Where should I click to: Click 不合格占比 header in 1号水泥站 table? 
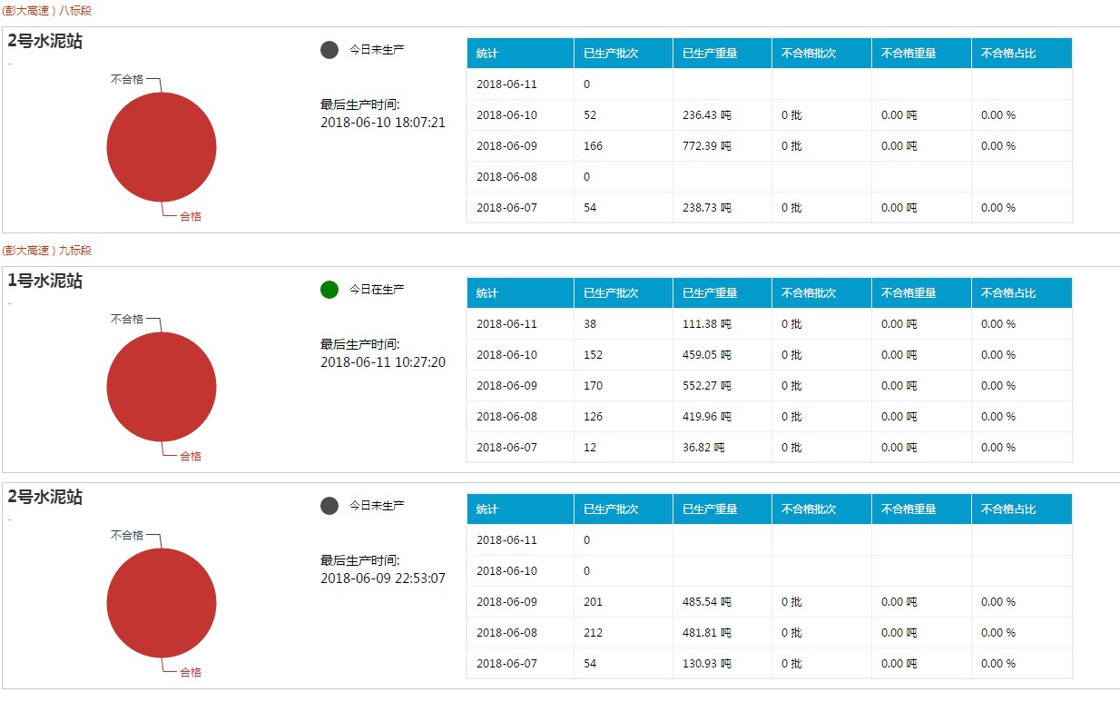tap(1007, 293)
